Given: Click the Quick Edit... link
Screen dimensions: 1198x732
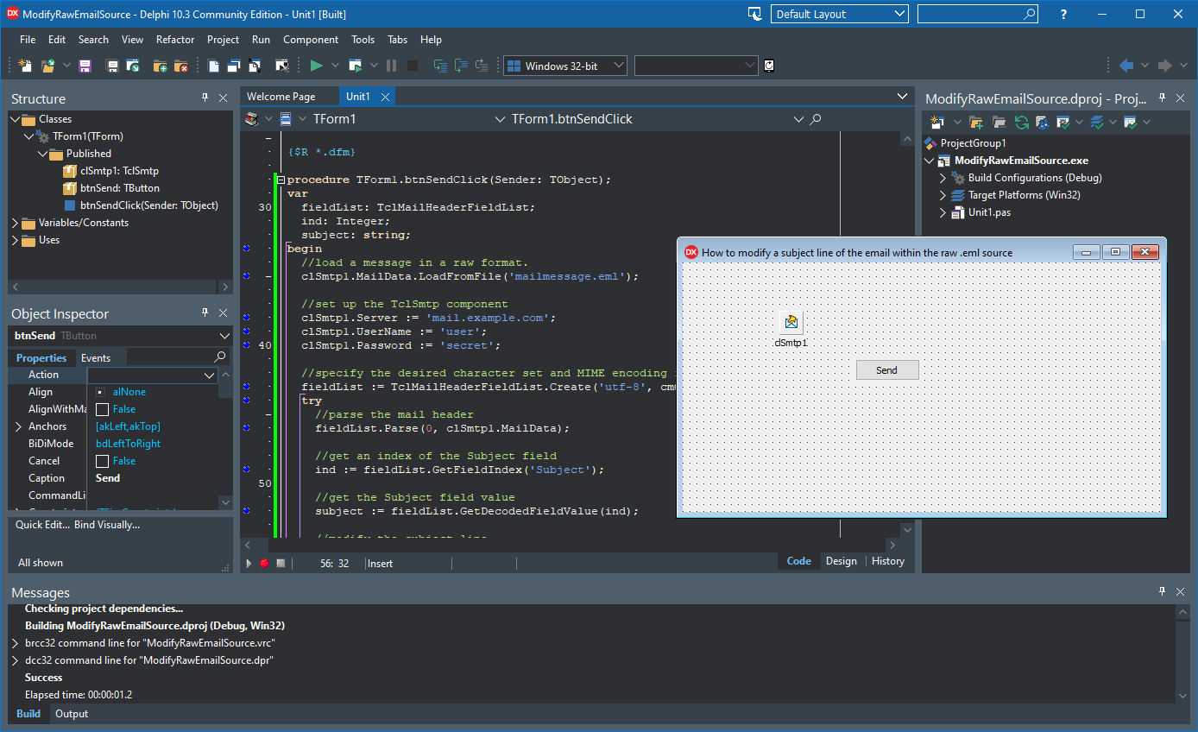Looking at the screenshot, I should pos(42,525).
